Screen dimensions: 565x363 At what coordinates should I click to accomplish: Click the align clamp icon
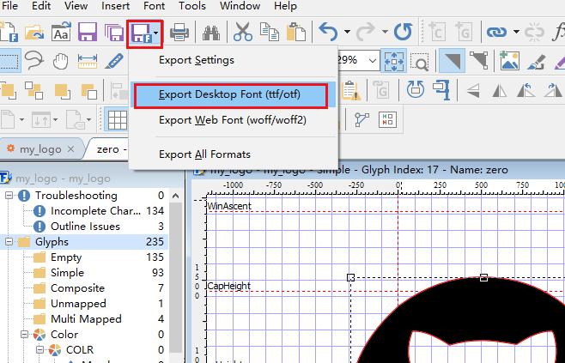pyautogui.click(x=442, y=89)
